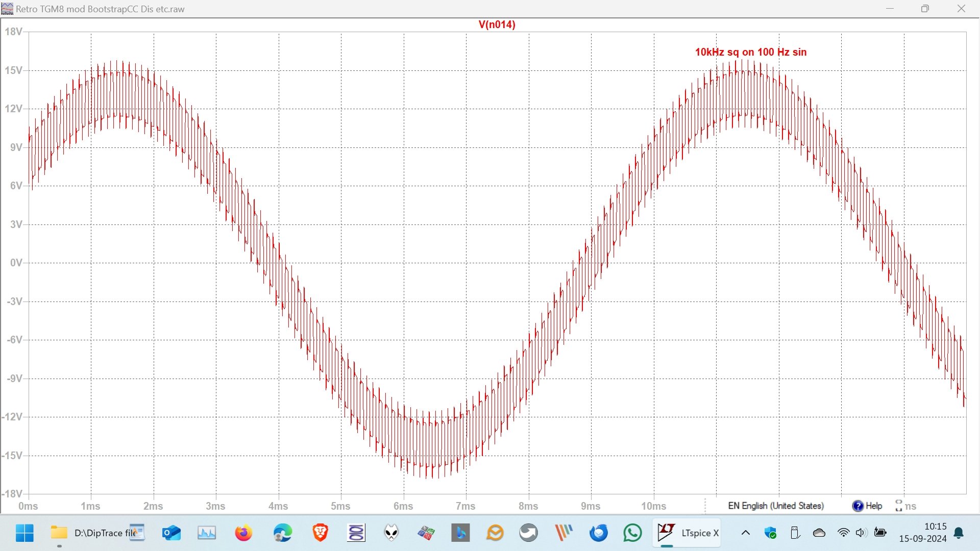Click the 'Retro TGM8 mod BootstrapCC Dis etc.raw' title

point(100,9)
